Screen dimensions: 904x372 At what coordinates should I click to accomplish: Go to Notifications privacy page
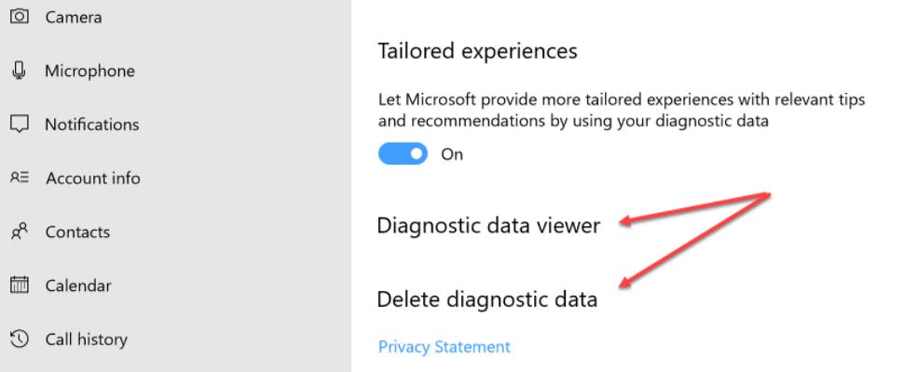click(91, 125)
